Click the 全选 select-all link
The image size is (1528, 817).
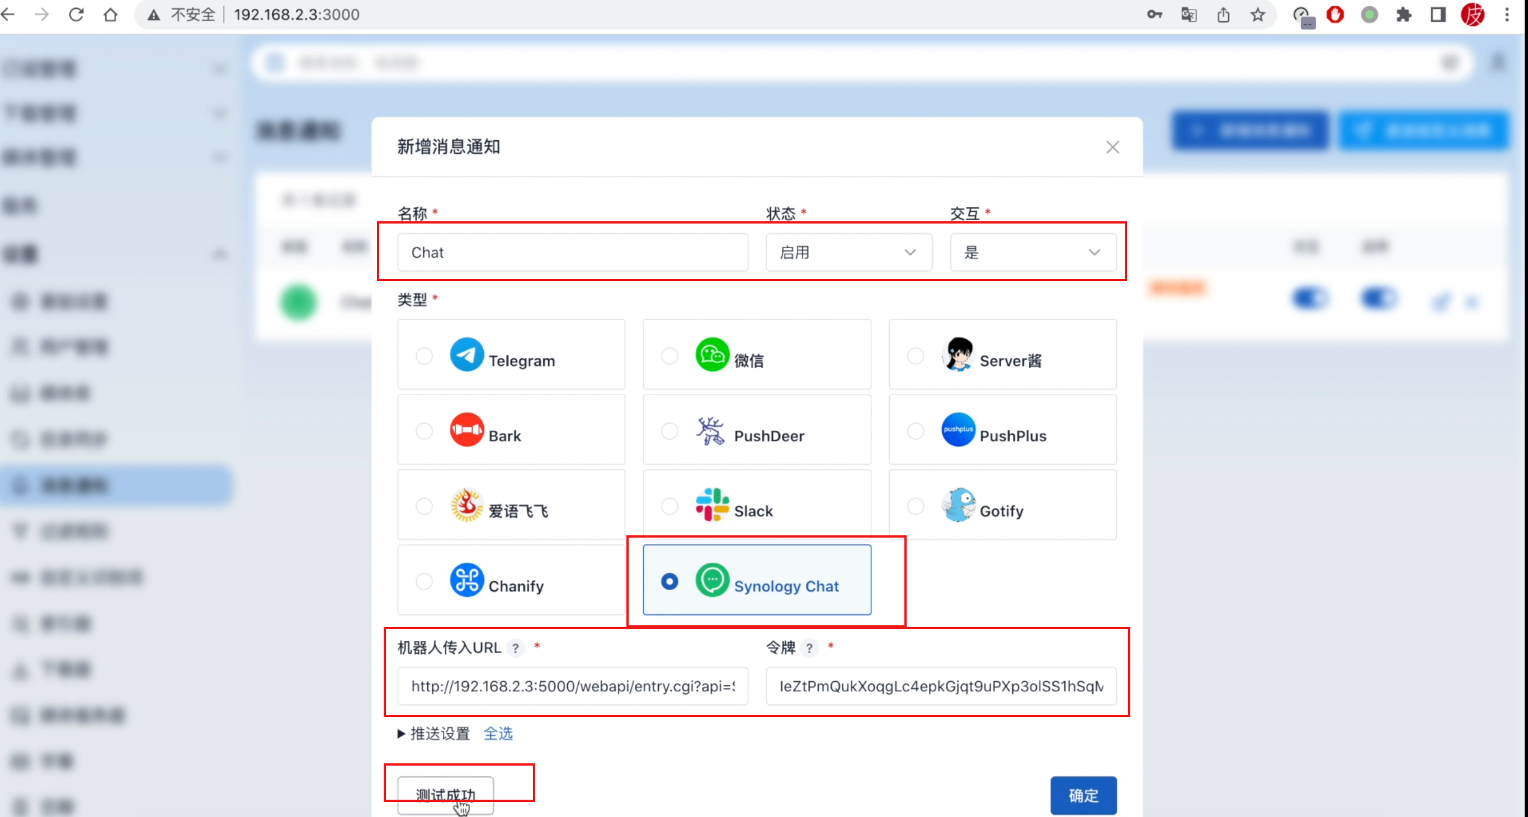pyautogui.click(x=498, y=734)
